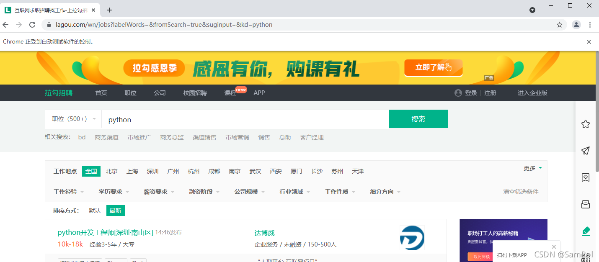This screenshot has width=599, height=262.
Task: Select 深圳 as work location
Action: click(153, 171)
